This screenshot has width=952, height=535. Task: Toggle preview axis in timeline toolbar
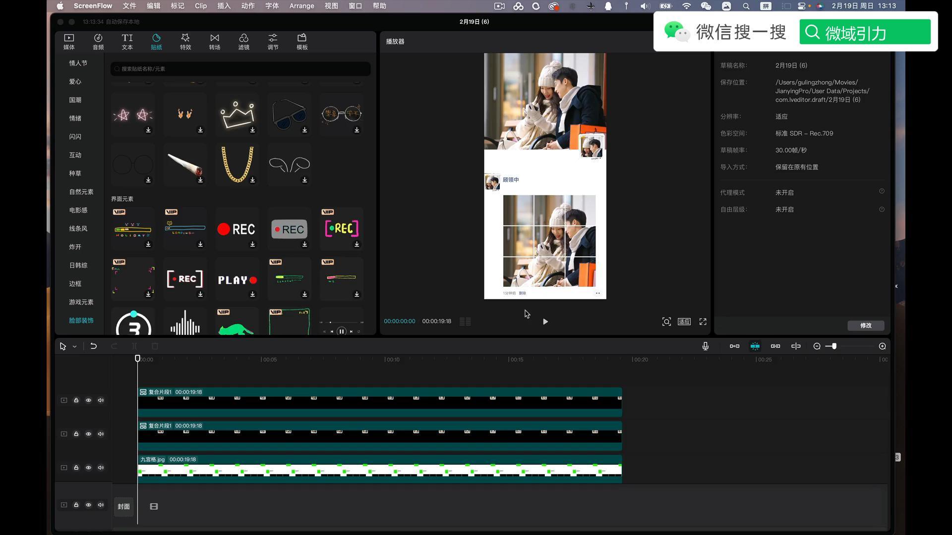796,346
